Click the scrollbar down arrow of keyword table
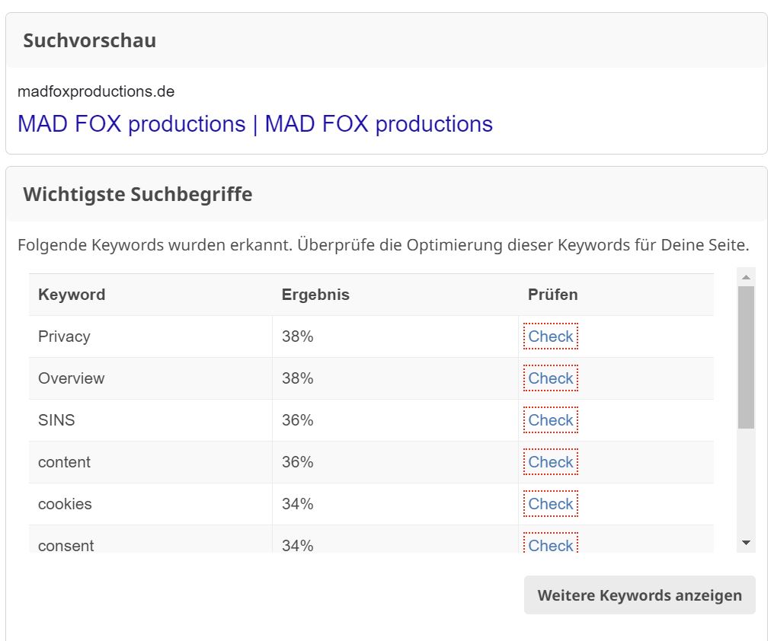The width and height of the screenshot is (774, 641). [x=747, y=543]
